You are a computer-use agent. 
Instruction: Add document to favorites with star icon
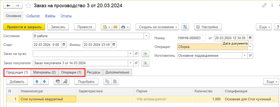pos(28,6)
